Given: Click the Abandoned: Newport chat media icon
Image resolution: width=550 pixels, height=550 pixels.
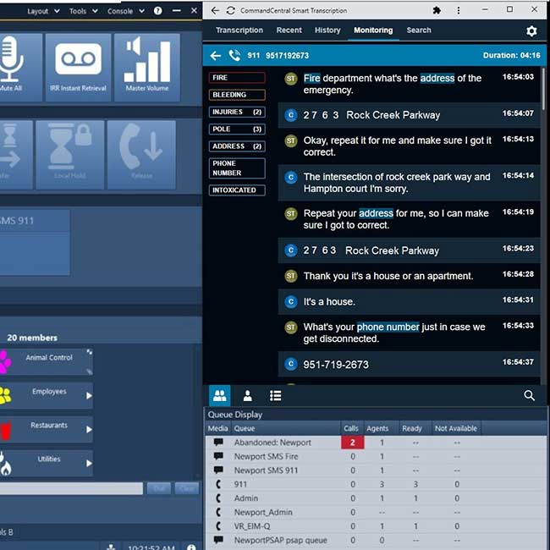Looking at the screenshot, I should tap(218, 443).
